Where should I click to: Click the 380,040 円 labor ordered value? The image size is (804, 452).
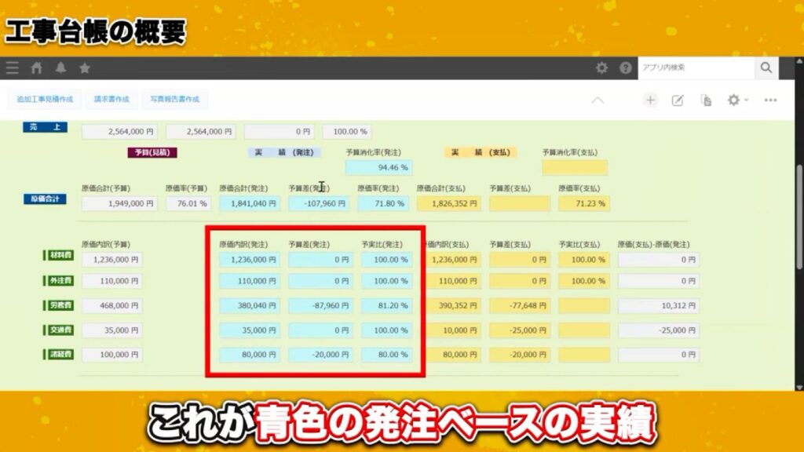250,305
